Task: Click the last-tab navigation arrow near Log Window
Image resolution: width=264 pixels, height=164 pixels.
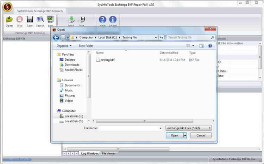Action: [x=77, y=153]
